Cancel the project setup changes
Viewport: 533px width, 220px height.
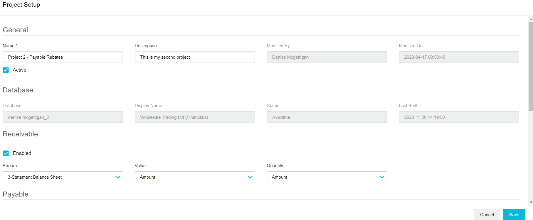(487, 215)
